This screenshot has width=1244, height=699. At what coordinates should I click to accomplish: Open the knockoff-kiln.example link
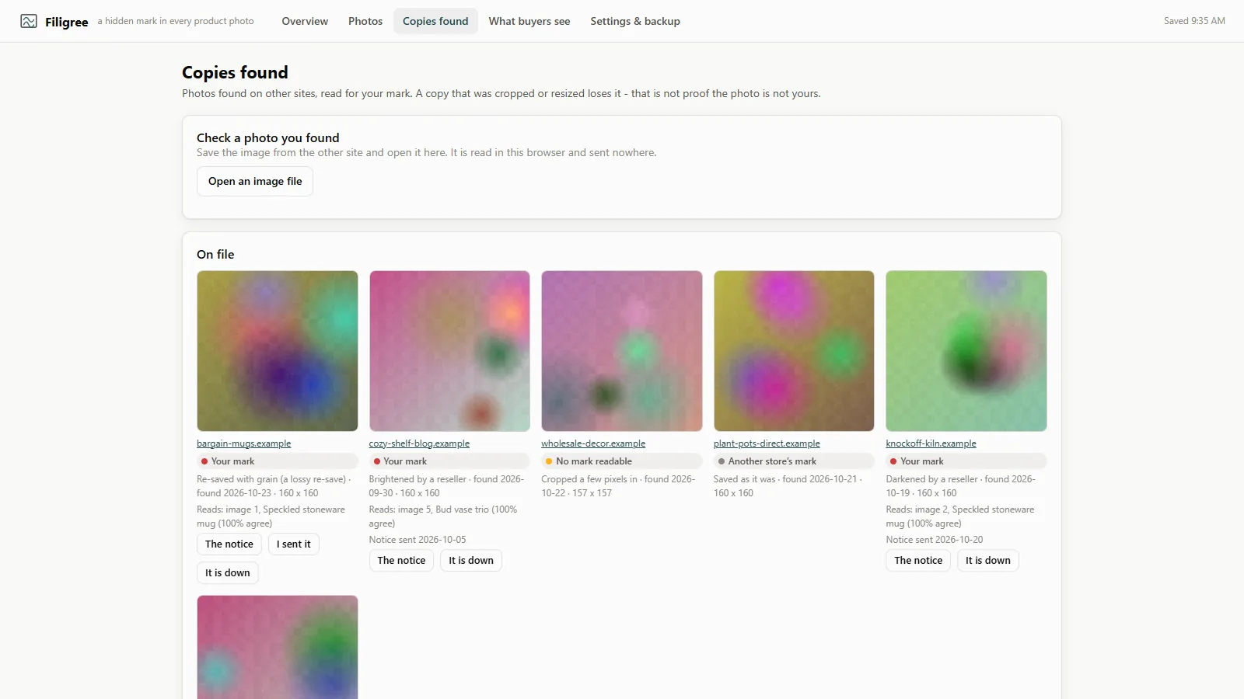(931, 443)
